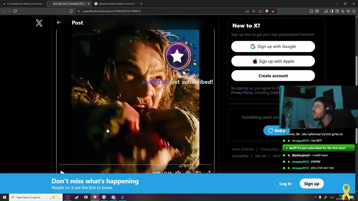Click the browser forward navigation arrow
This screenshot has height=201, width=358.
[9, 11]
